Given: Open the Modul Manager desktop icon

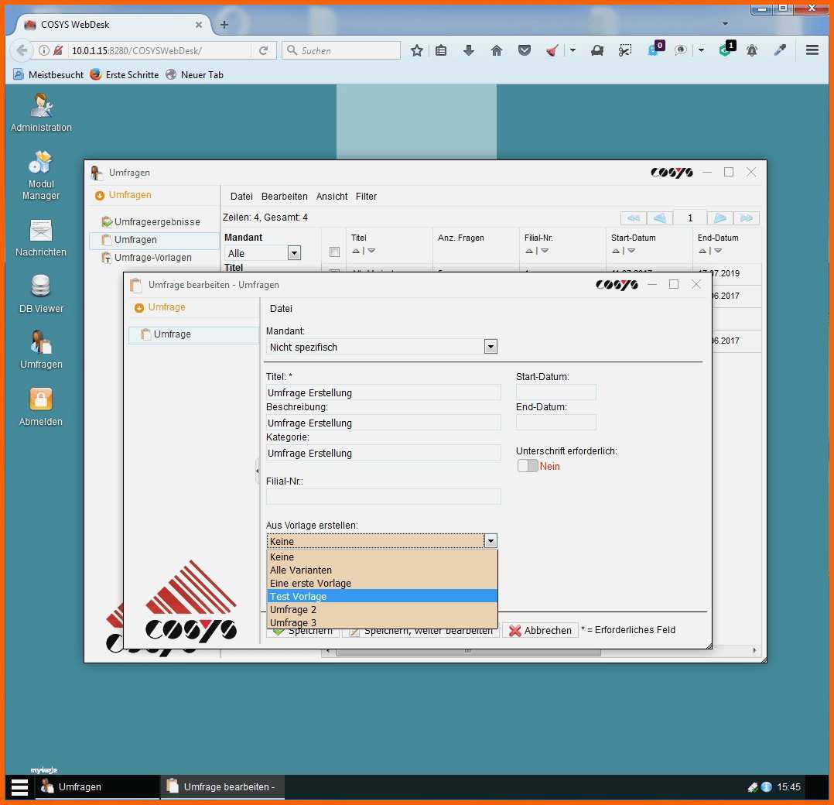Looking at the screenshot, I should 41,175.
